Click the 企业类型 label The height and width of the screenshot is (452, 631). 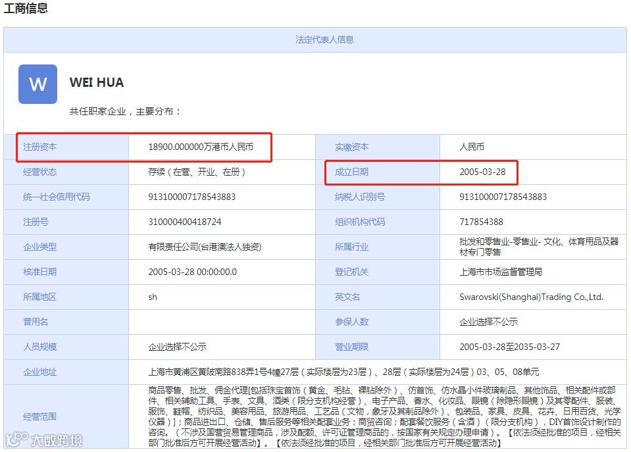40,247
